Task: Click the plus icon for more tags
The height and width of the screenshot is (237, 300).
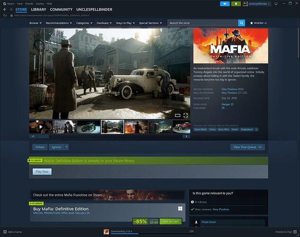Action: coord(257,129)
